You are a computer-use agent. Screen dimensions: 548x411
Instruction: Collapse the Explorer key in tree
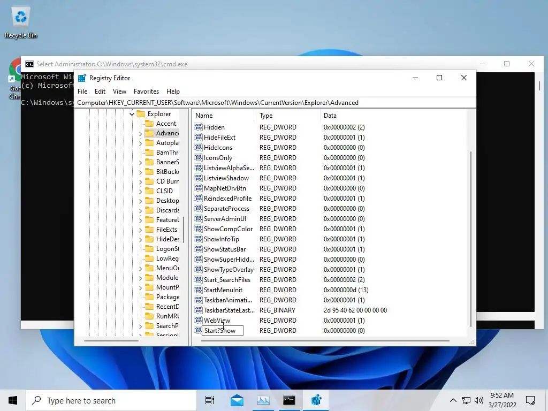132,114
